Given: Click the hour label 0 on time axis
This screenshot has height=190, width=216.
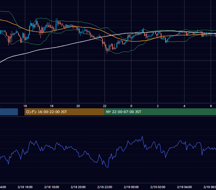Looking at the screenshot, I should click(131, 106).
